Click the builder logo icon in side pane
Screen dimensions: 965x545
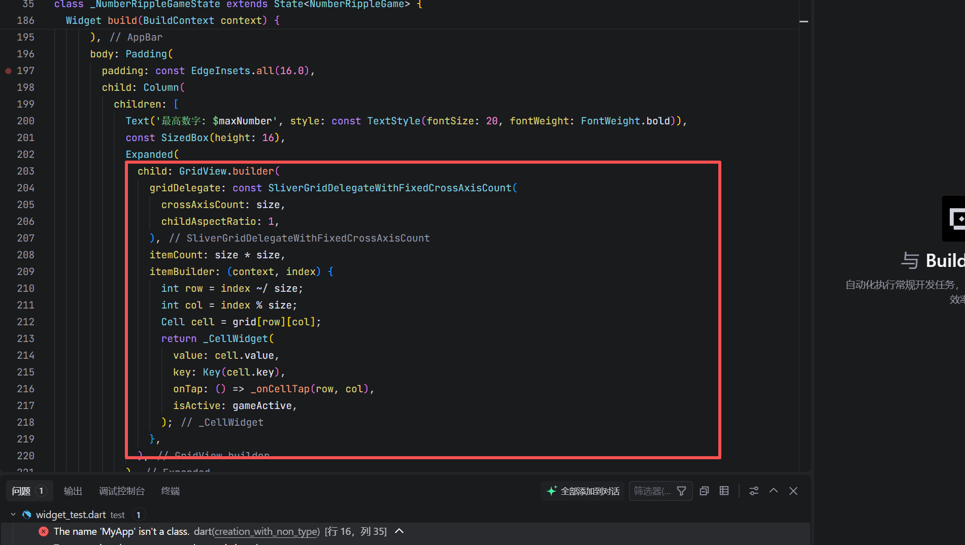tap(954, 219)
